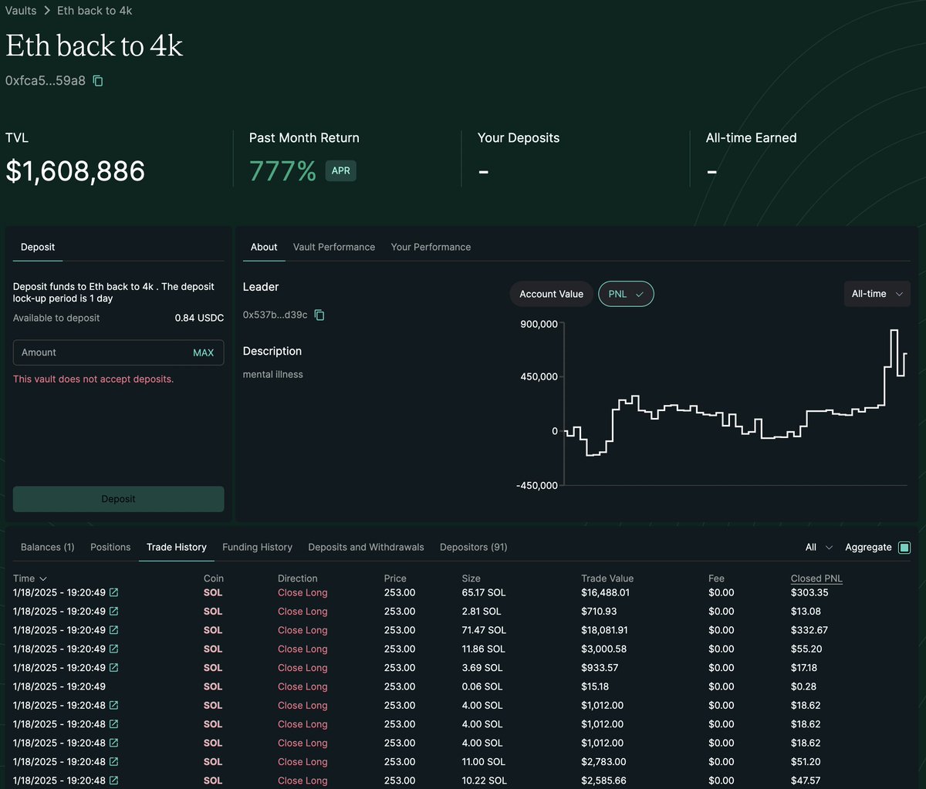Open the Positions tab

tap(110, 547)
